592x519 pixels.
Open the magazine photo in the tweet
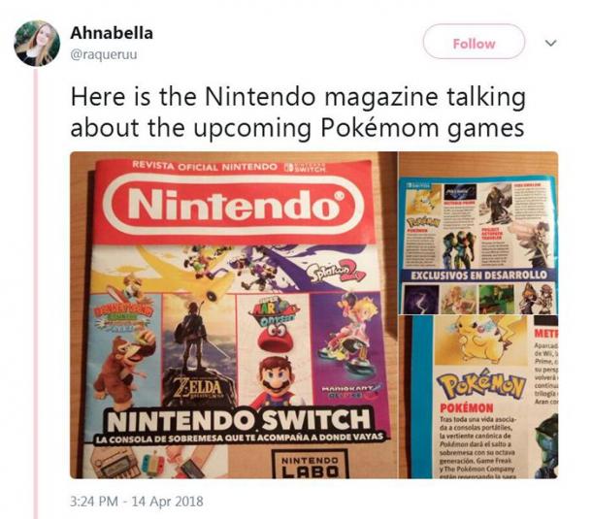[x=313, y=315]
